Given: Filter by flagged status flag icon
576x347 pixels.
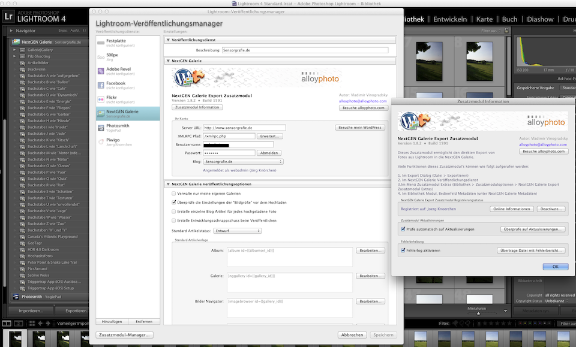Looking at the screenshot, I should pos(455,324).
